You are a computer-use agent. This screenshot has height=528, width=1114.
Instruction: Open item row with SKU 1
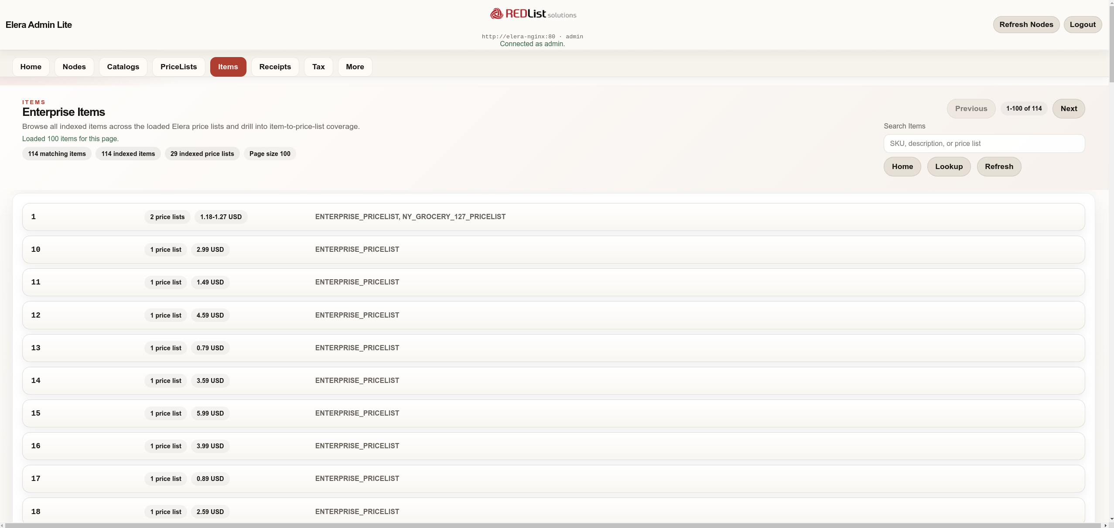point(553,217)
